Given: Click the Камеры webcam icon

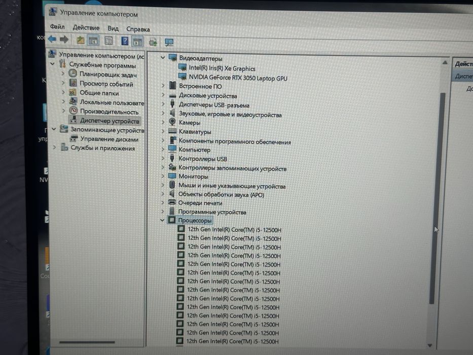Looking at the screenshot, I should tap(172, 122).
